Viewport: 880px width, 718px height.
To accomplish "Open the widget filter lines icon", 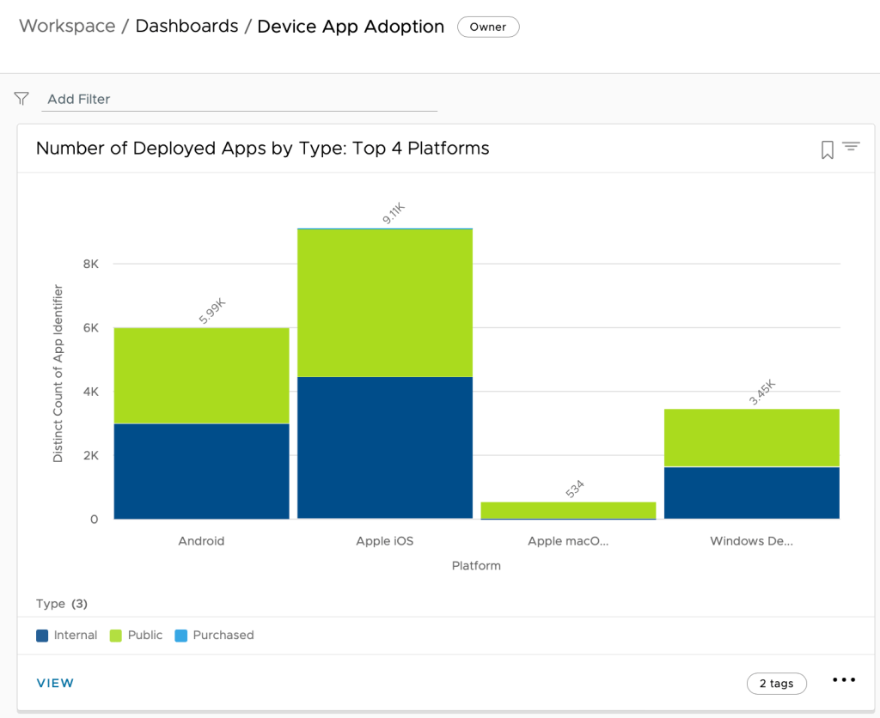I will [x=851, y=147].
